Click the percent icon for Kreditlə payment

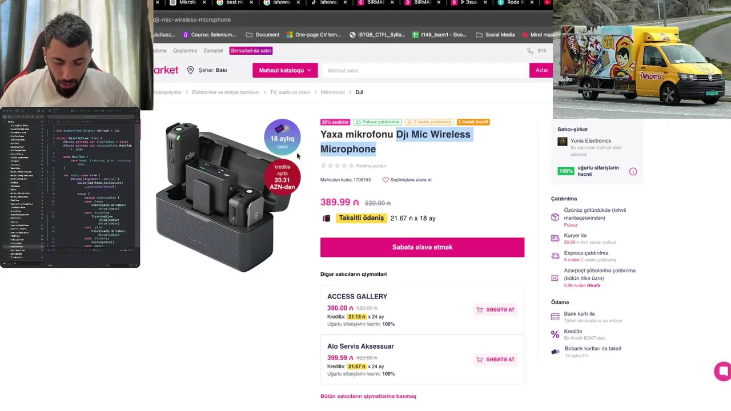pos(555,335)
